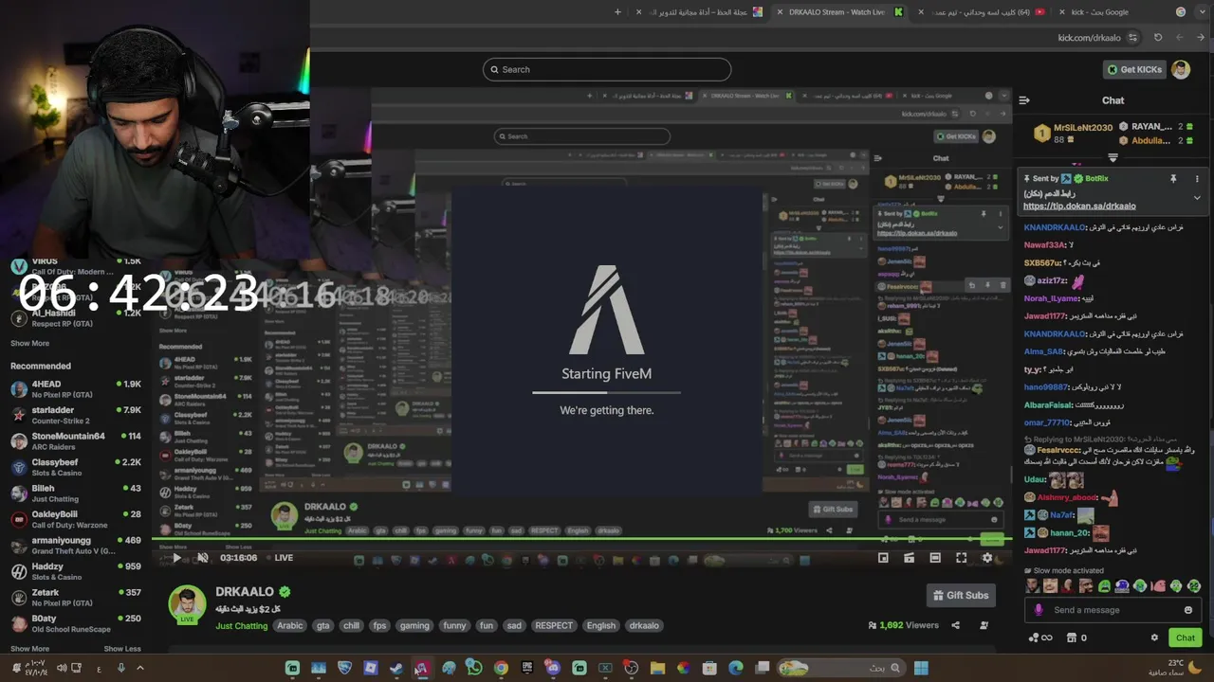Open Chrome from the taskbar
This screenshot has height=682, width=1214.
(x=501, y=668)
